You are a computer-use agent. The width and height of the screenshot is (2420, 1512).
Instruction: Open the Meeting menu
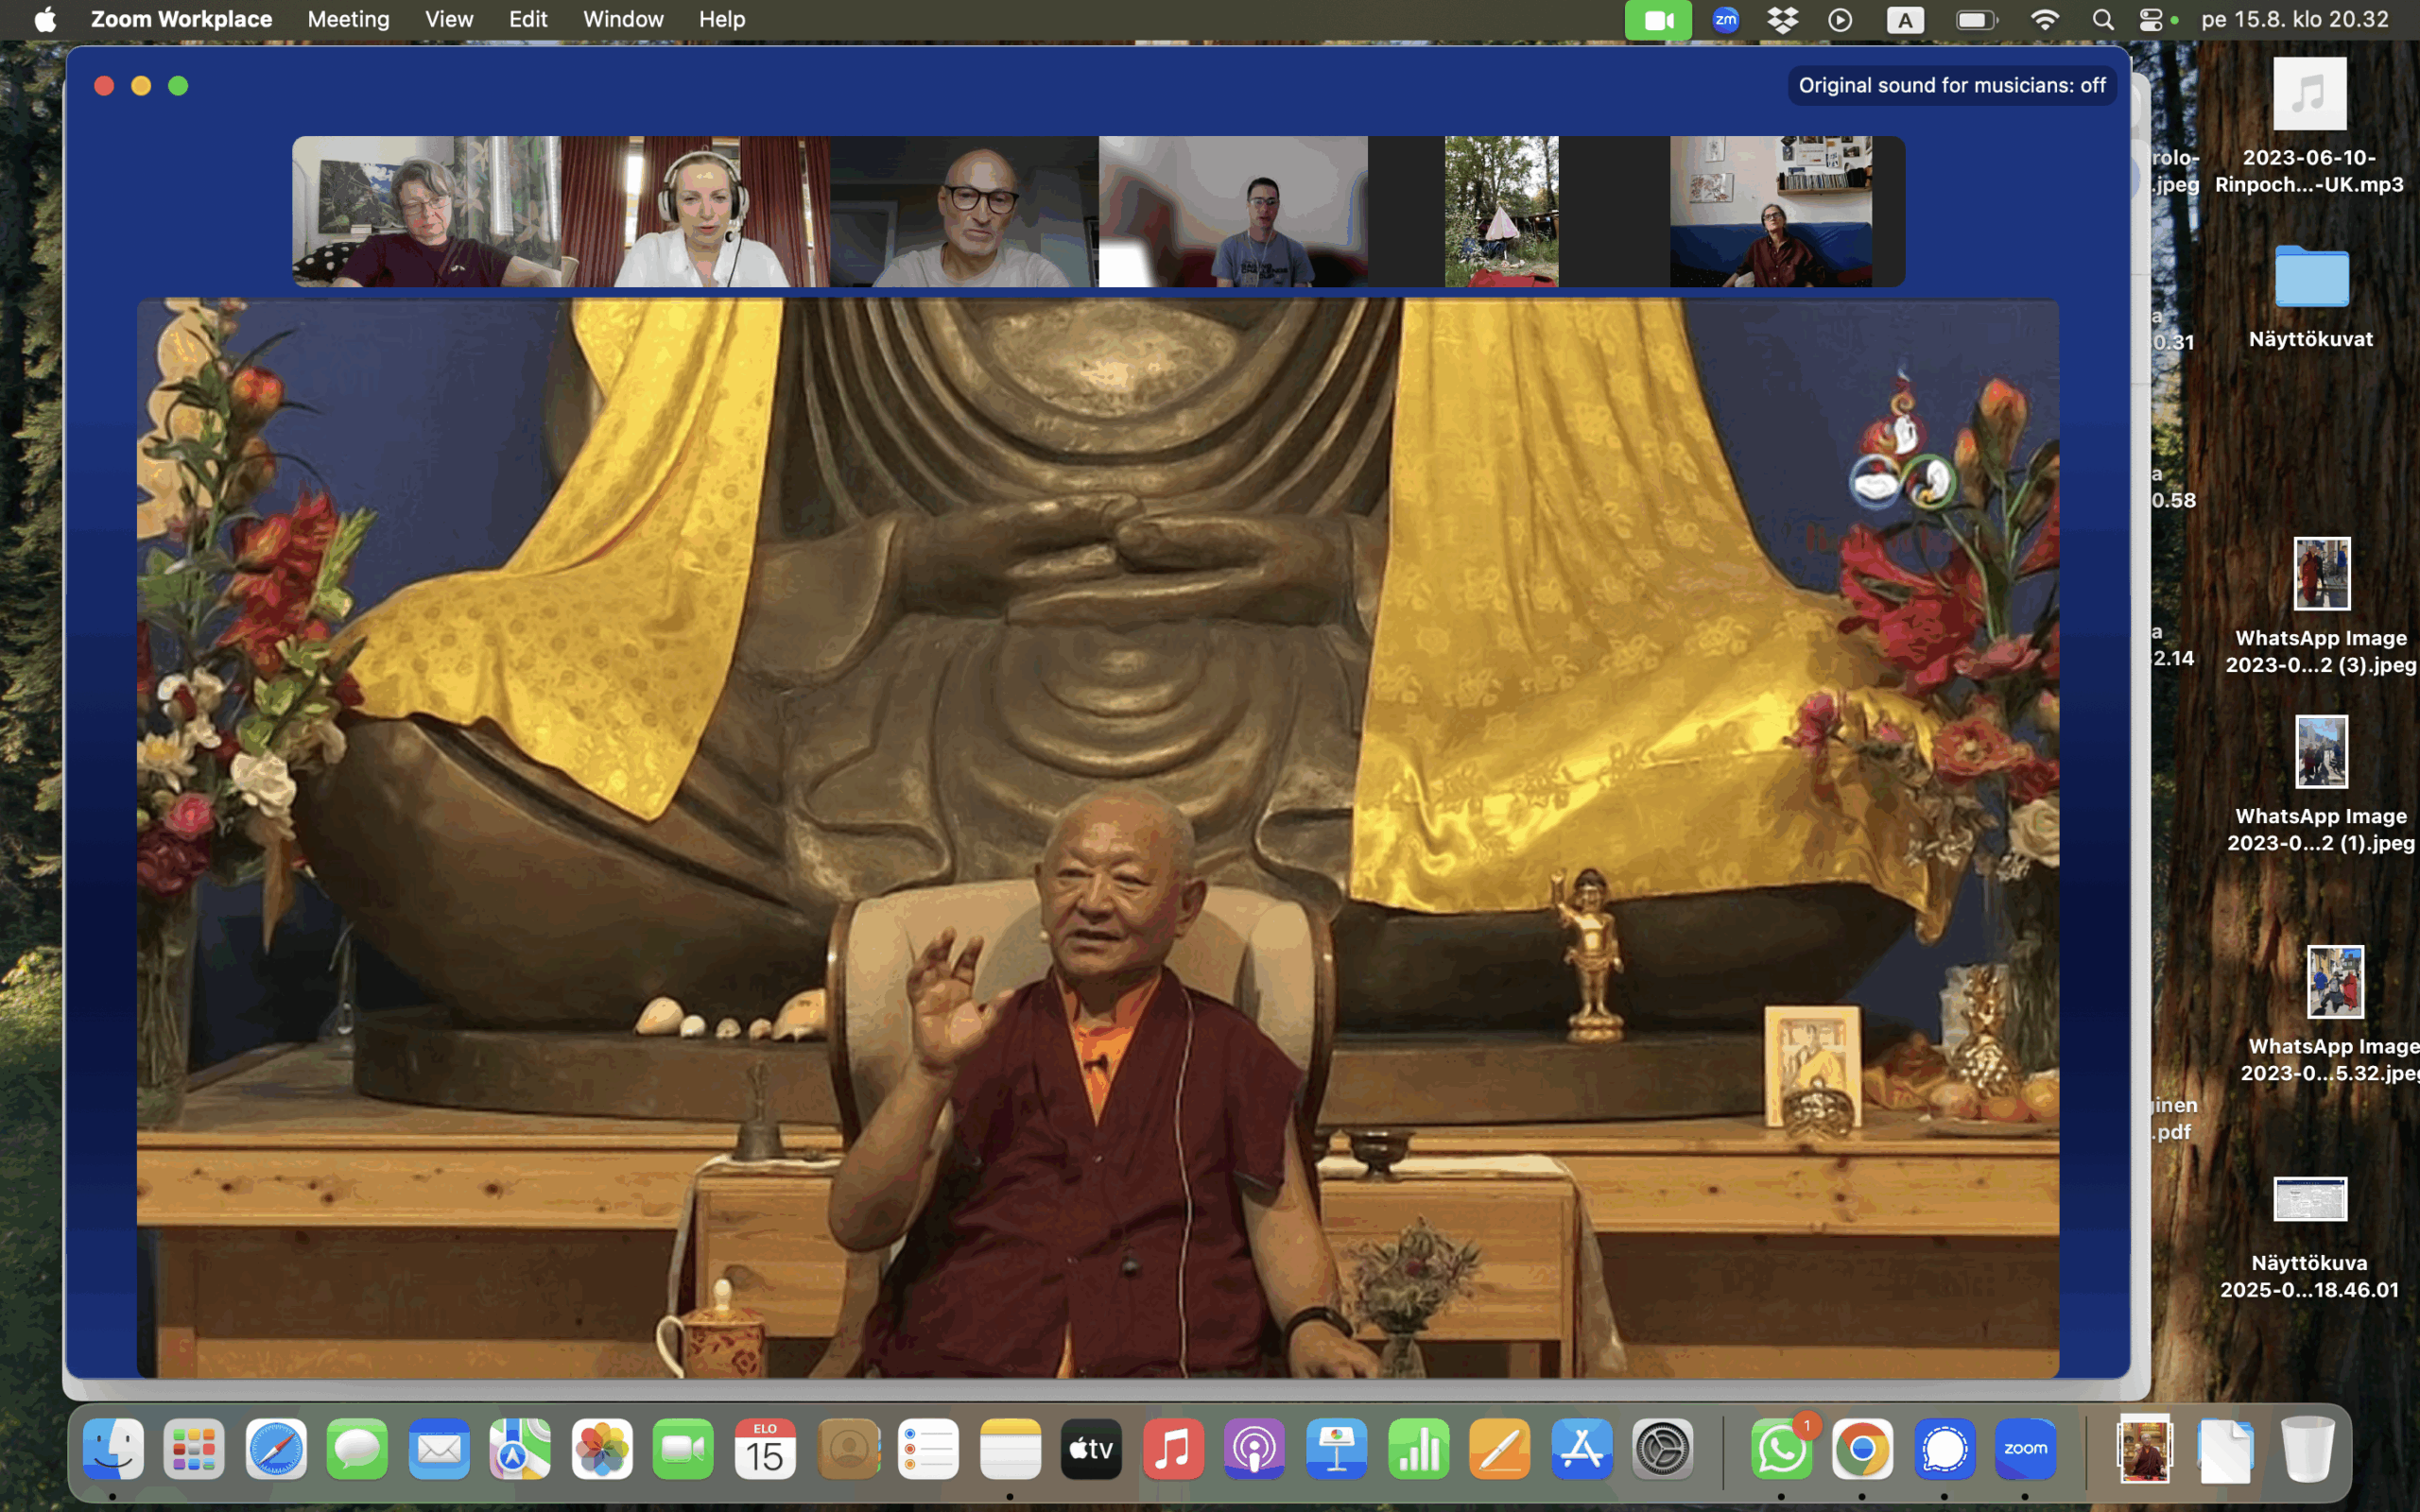(x=348, y=20)
